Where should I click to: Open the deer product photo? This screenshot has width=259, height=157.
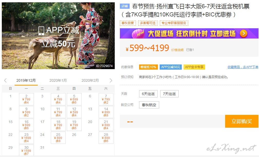(58, 35)
